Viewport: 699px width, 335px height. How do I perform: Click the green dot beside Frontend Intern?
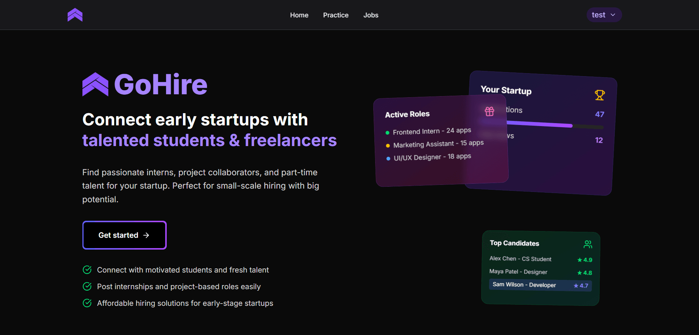387,132
